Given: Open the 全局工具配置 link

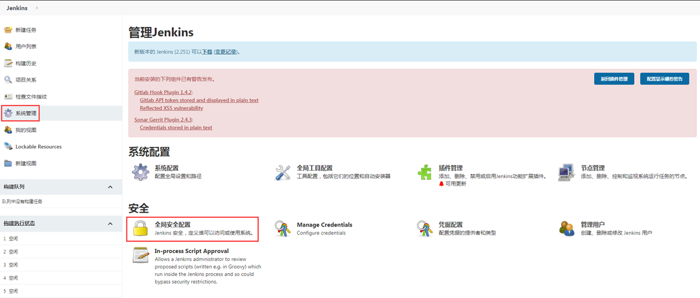Looking at the screenshot, I should pos(314,168).
